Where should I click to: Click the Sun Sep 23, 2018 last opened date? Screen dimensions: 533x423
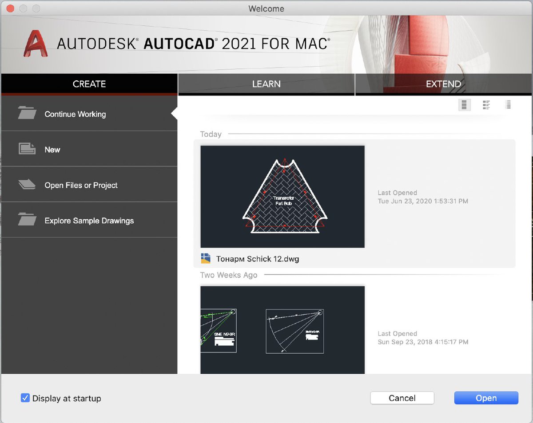[x=423, y=342]
